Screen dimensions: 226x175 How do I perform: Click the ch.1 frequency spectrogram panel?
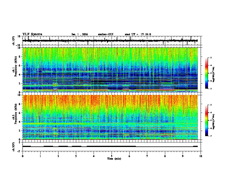[x=110, y=70]
